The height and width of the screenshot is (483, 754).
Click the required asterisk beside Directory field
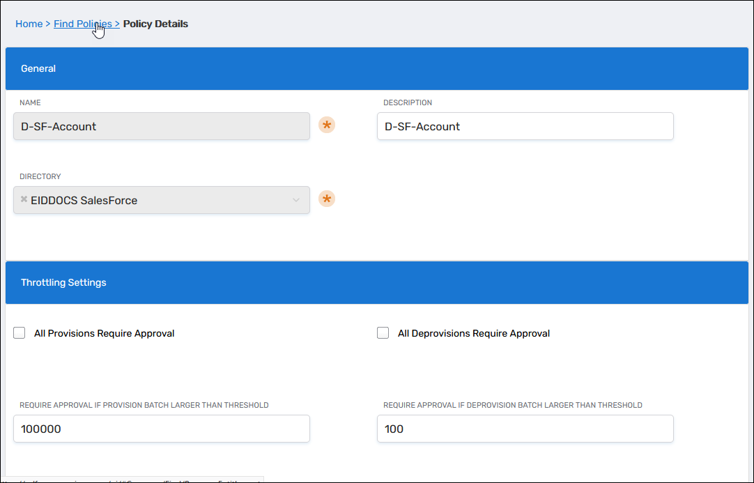click(327, 199)
